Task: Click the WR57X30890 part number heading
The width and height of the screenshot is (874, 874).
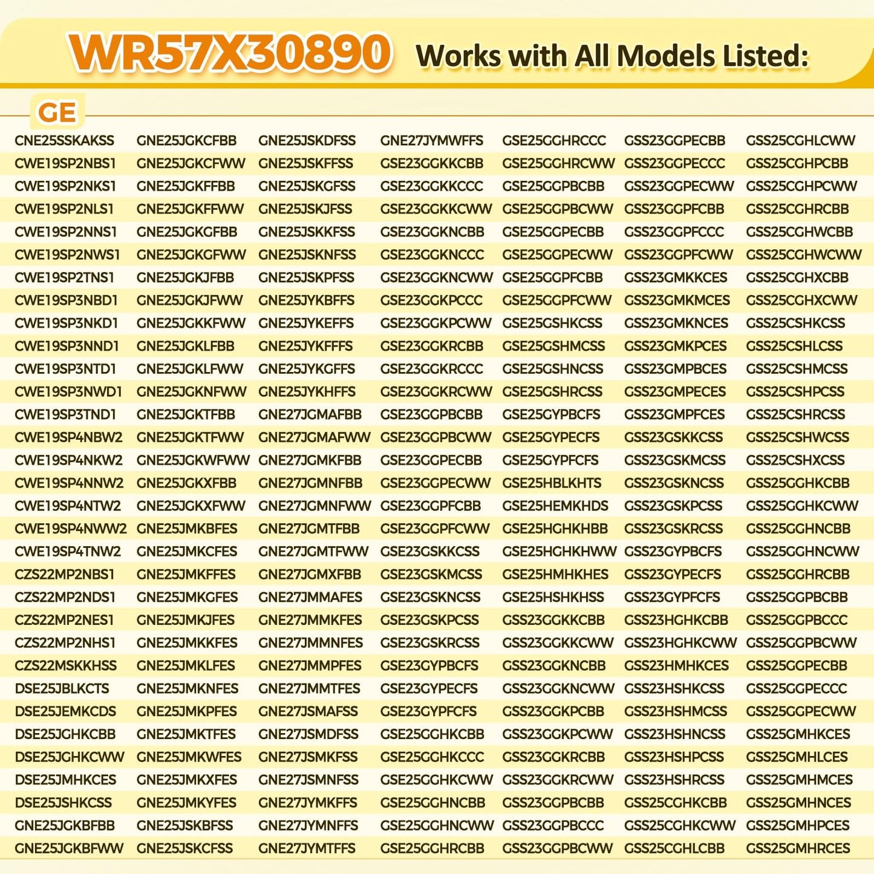Action: tap(230, 53)
